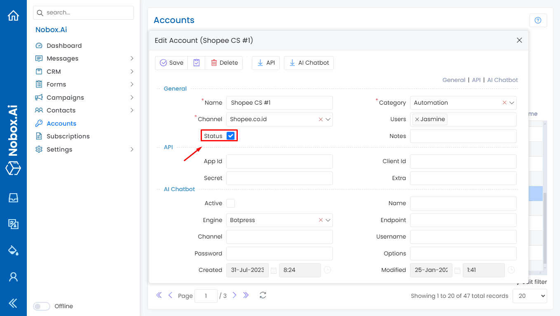Click the refresh icon near the page navigation

pyautogui.click(x=262, y=295)
